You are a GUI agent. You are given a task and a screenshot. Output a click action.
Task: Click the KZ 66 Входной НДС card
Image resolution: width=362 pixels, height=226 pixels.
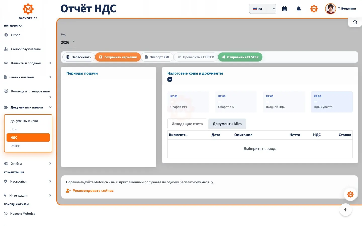click(x=284, y=102)
